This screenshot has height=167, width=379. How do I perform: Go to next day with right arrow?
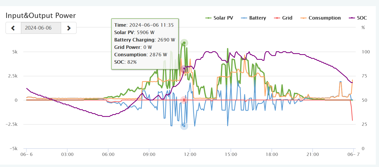pos(69,28)
